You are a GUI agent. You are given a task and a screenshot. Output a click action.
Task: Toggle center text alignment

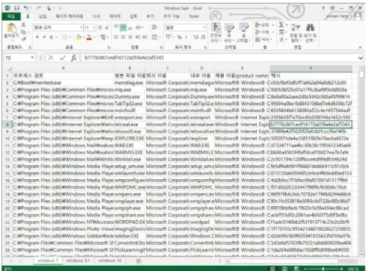pyautogui.click(x=123, y=37)
